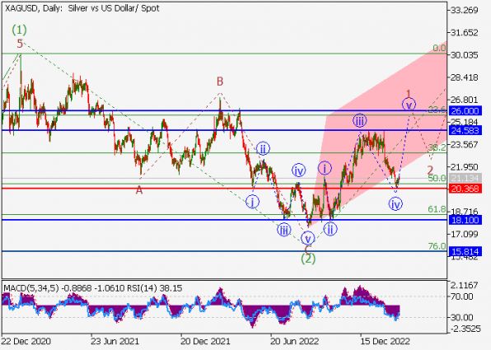Click the RSI(14) 38.15 indicator reading
This screenshot has height=350, width=491.
coord(154,288)
